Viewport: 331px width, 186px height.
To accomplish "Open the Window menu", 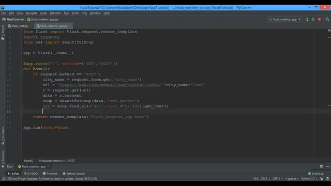I will (x=95, y=13).
